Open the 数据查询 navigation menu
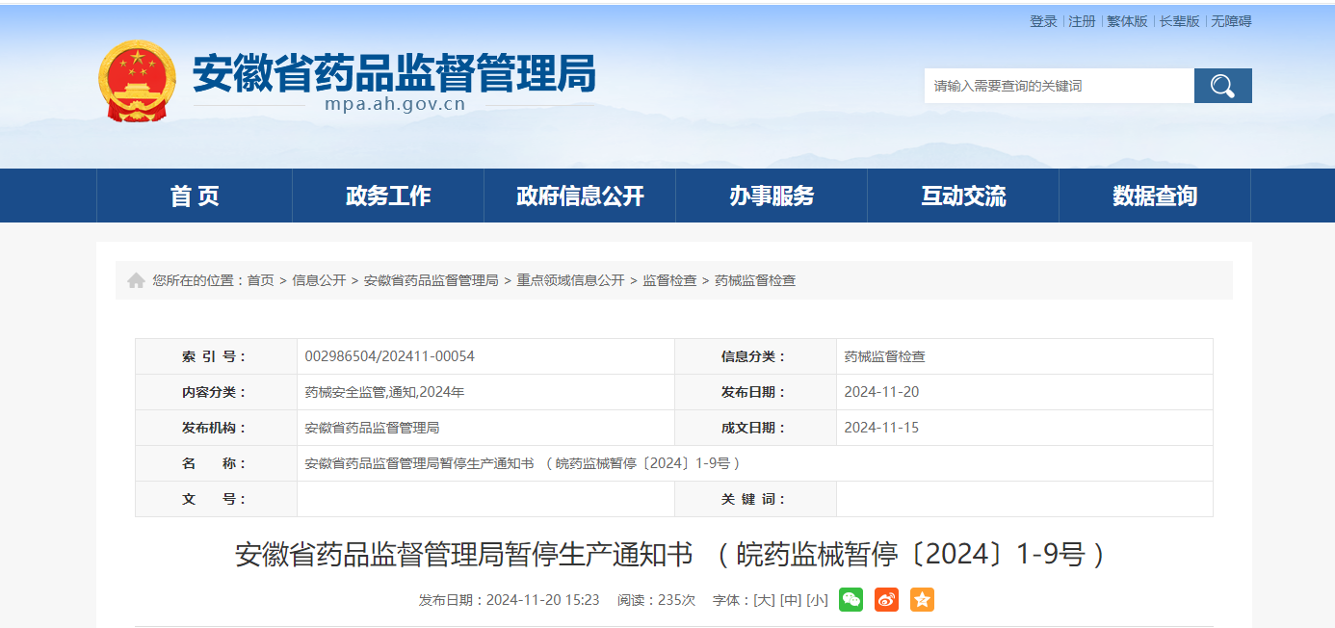The height and width of the screenshot is (628, 1335). [x=1155, y=196]
